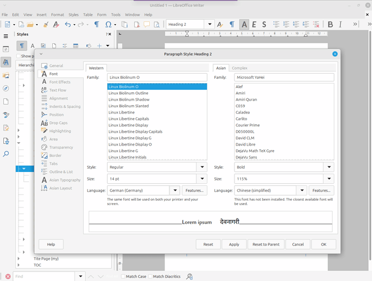Open Western Style dropdown showing Regular
Viewport: 372px width, 281px height.
click(x=202, y=167)
